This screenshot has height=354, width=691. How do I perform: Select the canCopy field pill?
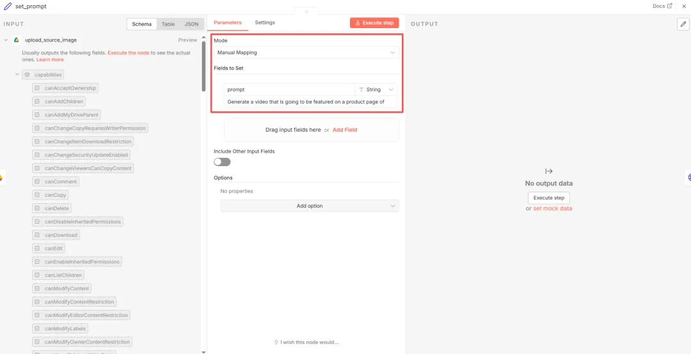coord(51,195)
